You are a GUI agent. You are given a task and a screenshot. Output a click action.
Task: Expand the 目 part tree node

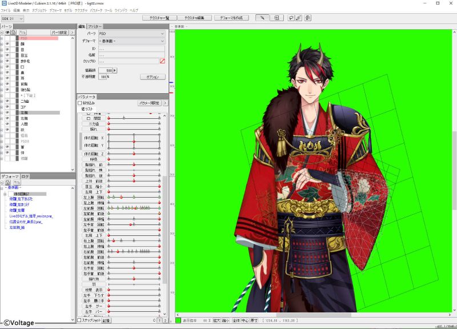(x=2, y=50)
